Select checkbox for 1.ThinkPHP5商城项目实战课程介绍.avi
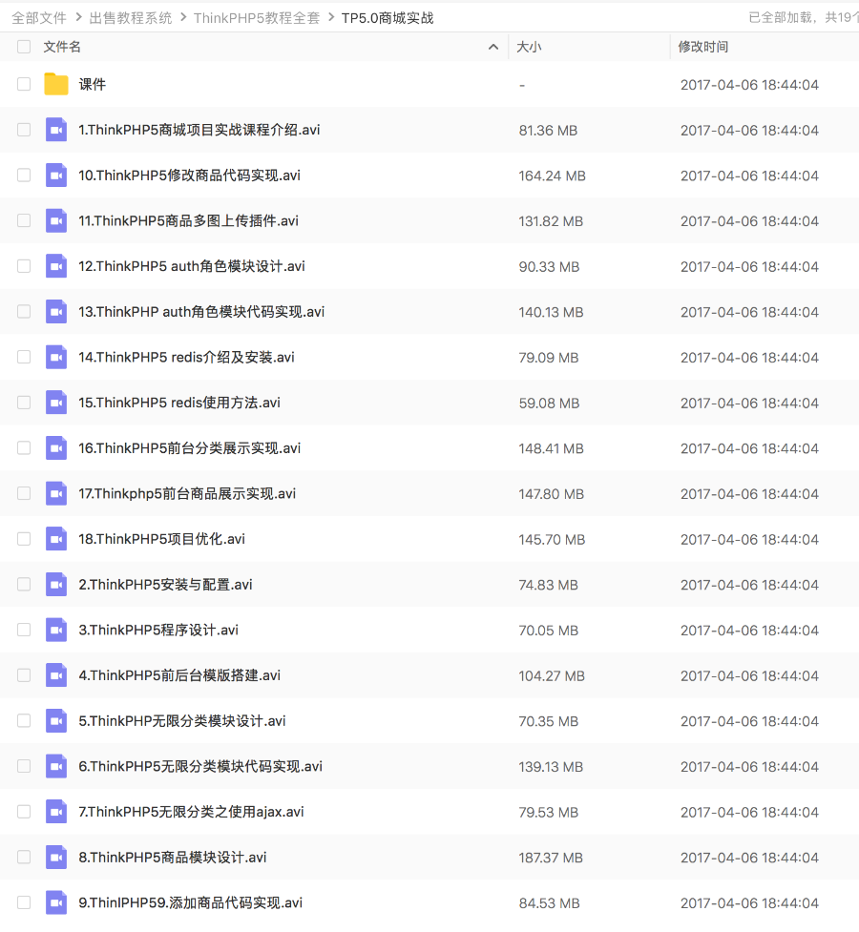 point(24,130)
